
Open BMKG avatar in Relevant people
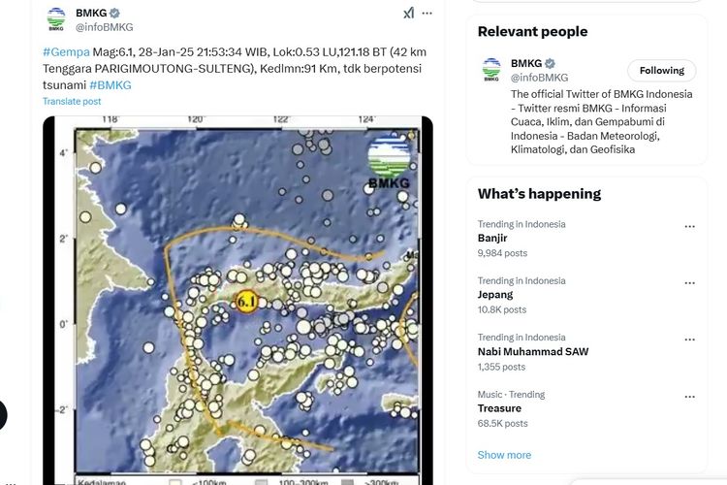pos(491,70)
